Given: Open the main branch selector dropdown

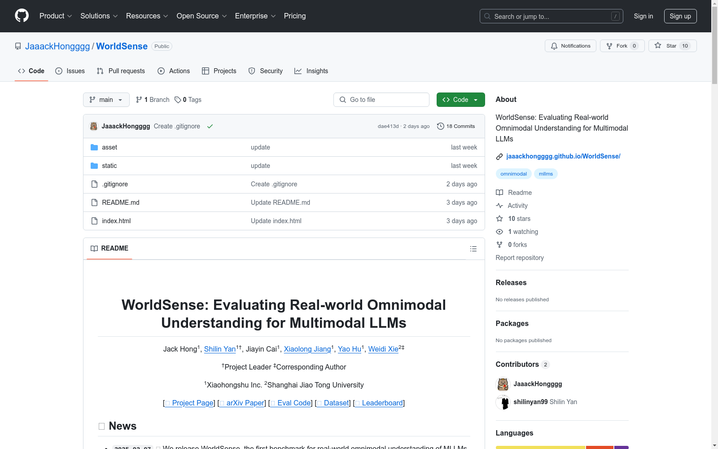Looking at the screenshot, I should click(106, 100).
